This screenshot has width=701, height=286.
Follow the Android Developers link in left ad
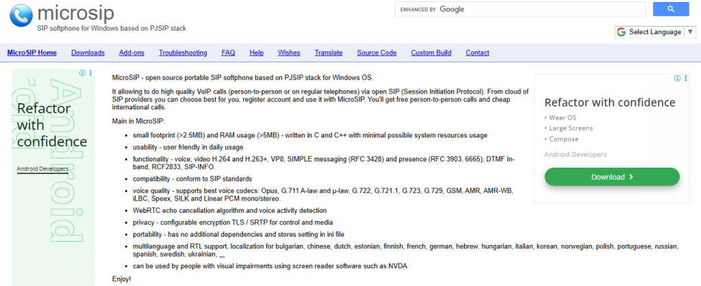42,168
